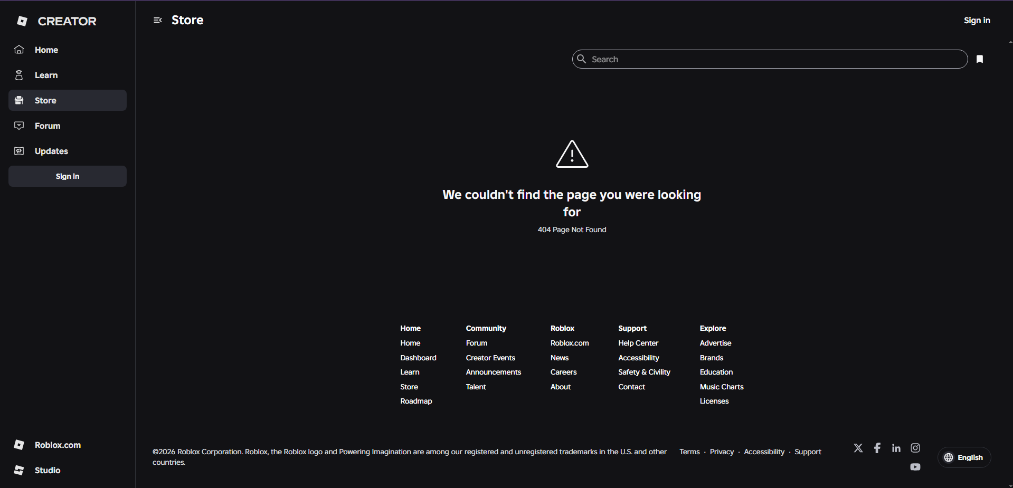Open Store link in the footer Home column
The image size is (1013, 488).
pos(409,387)
